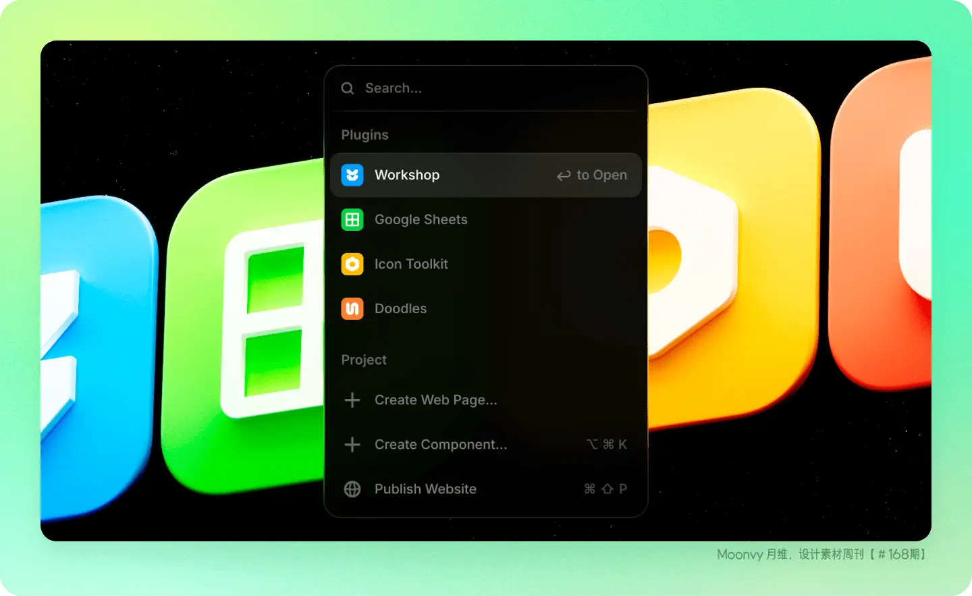This screenshot has width=972, height=596.
Task: Click the yellow Icon Toolkit icon
Action: pos(352,265)
